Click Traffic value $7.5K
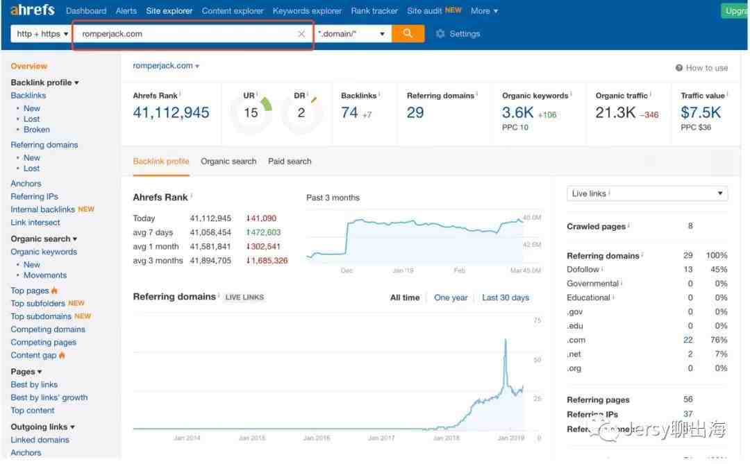The height and width of the screenshot is (464, 750). click(x=701, y=113)
